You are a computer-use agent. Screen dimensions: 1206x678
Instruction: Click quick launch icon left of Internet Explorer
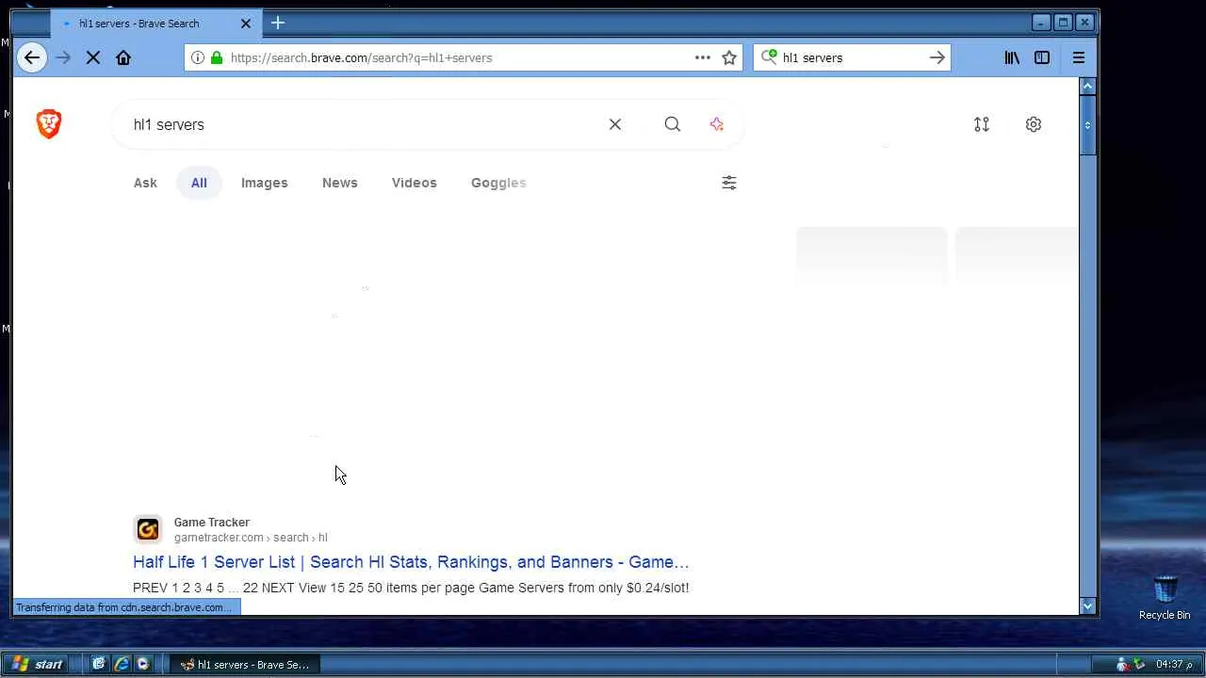pos(99,664)
